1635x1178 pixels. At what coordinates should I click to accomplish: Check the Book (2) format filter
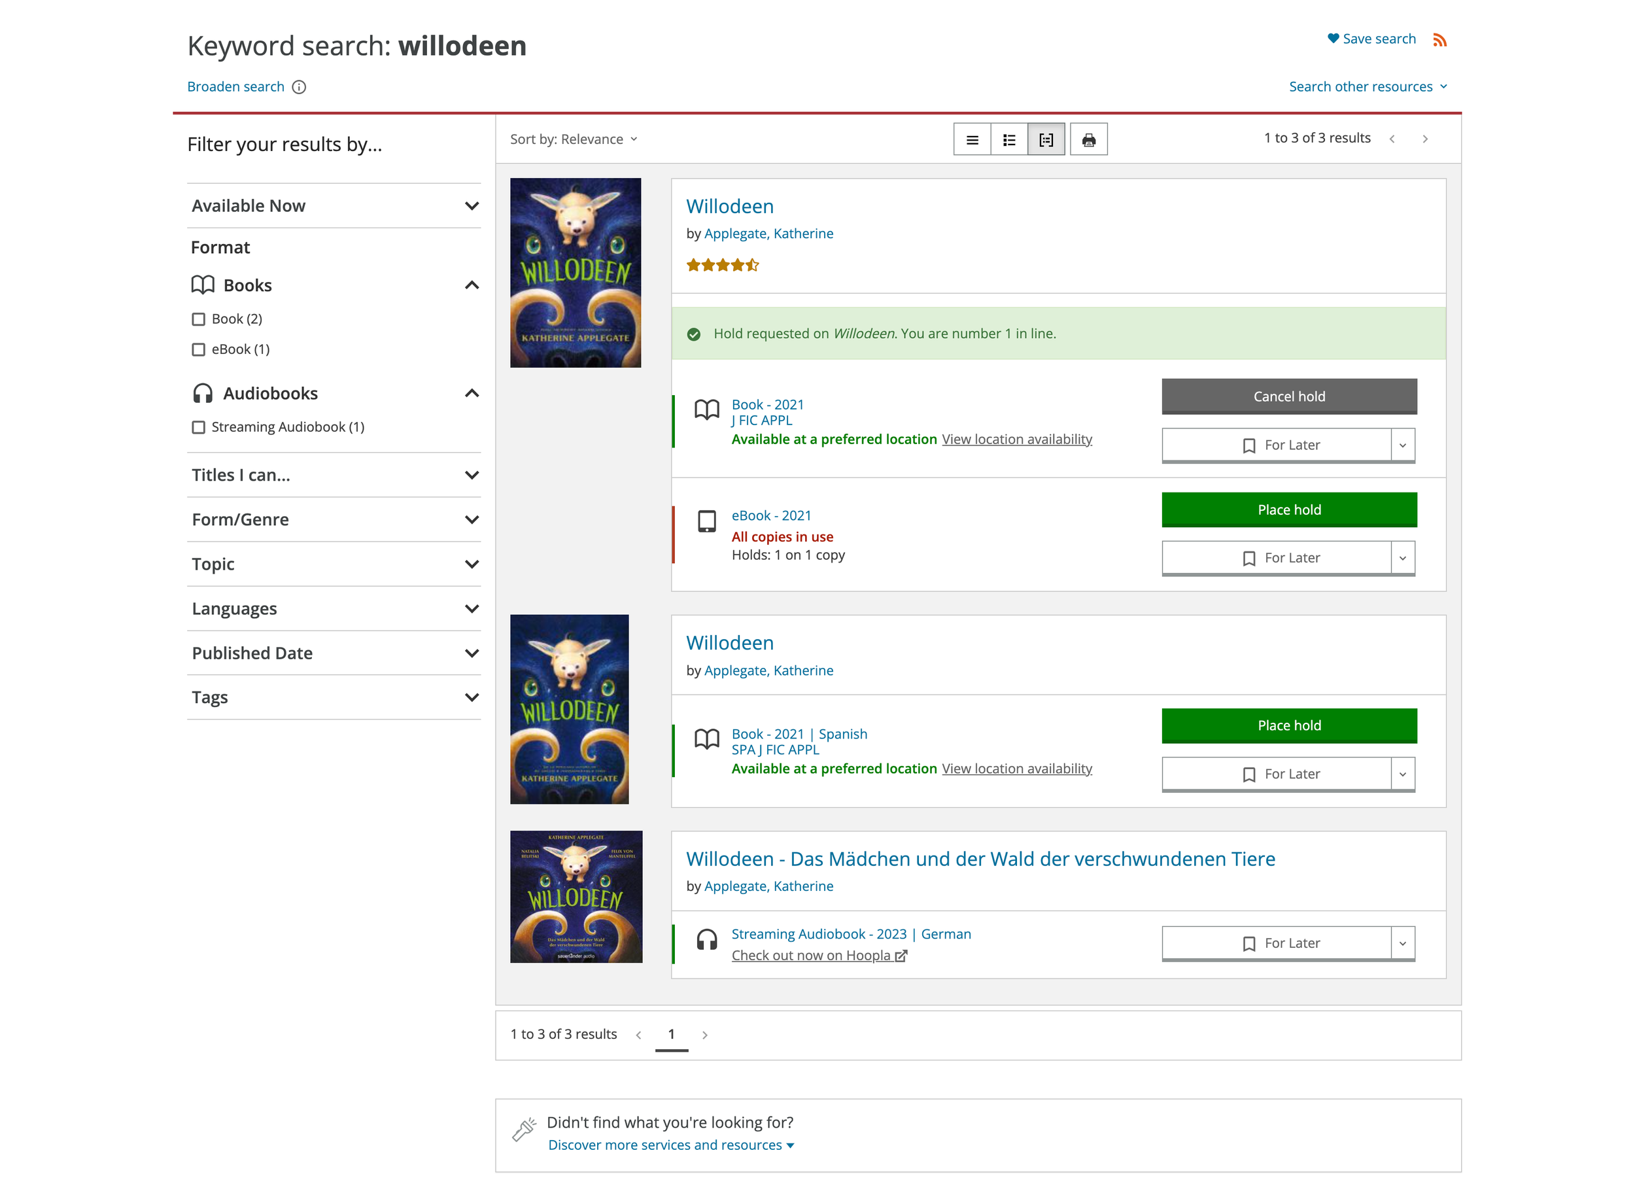point(199,319)
